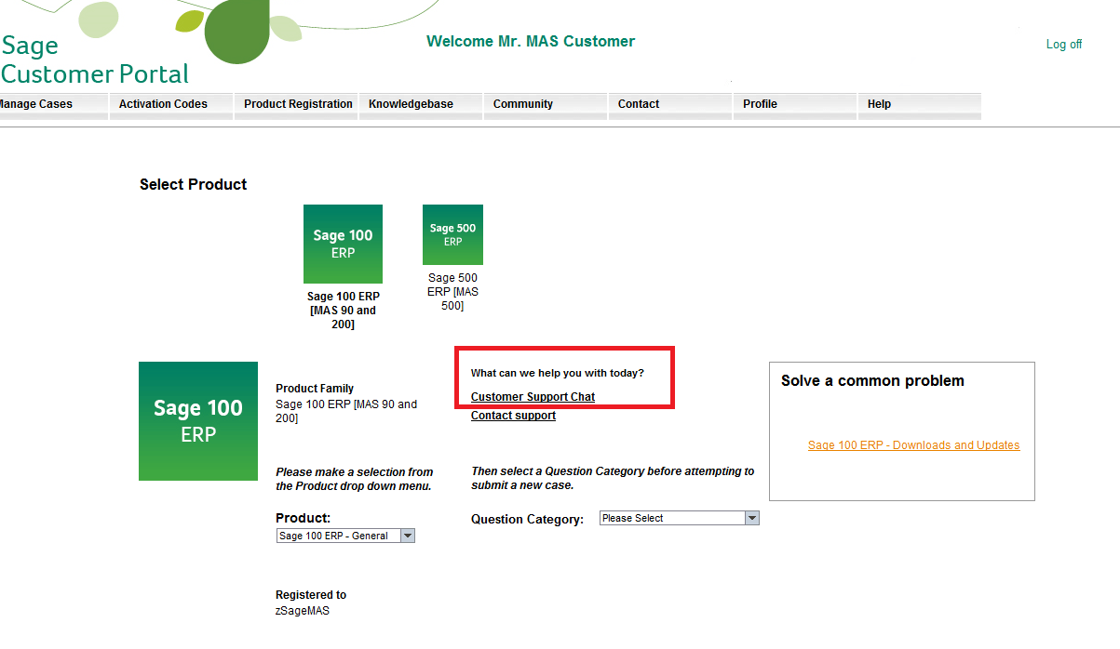The height and width of the screenshot is (649, 1120).
Task: Open the Contact page
Action: click(x=638, y=104)
